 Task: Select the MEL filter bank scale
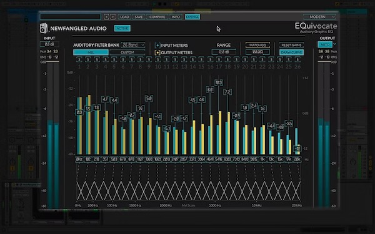point(91,52)
